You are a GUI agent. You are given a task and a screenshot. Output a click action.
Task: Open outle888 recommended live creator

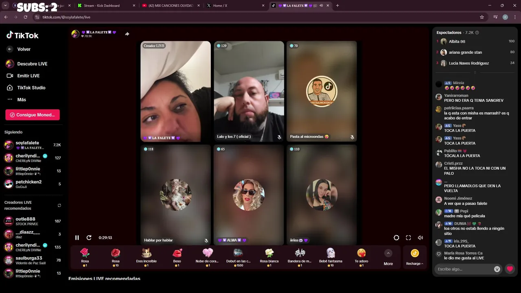point(33,221)
